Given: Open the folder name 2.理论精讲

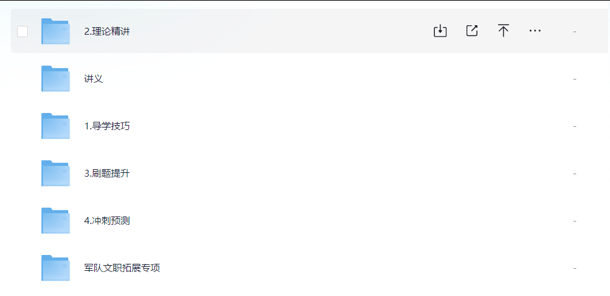Looking at the screenshot, I should click(x=107, y=32).
